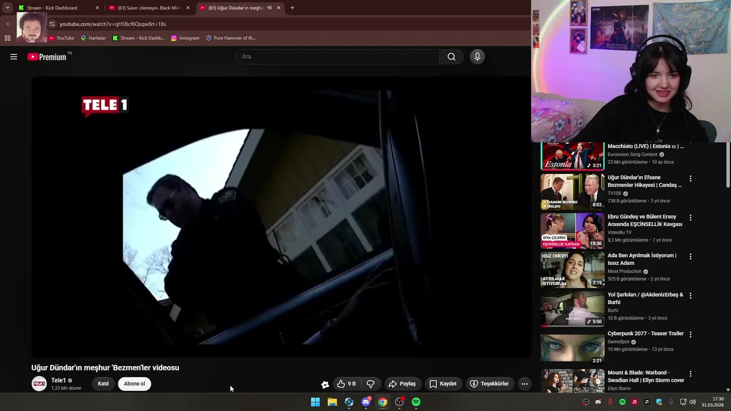Subscribe with the Abone ol button

pyautogui.click(x=135, y=384)
